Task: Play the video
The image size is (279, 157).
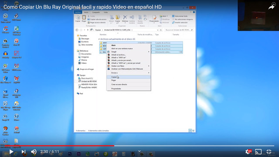Action: click(11, 152)
